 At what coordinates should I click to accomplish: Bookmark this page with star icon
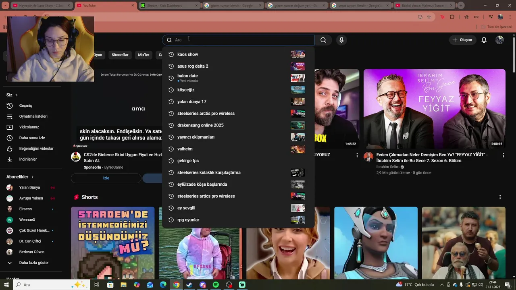click(429, 17)
